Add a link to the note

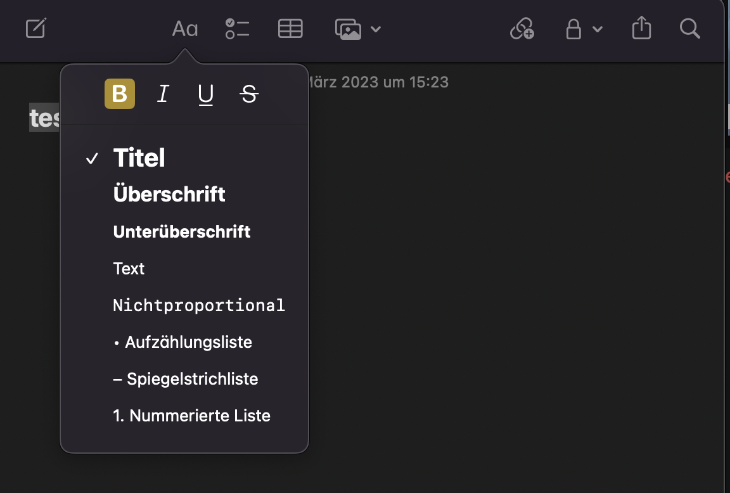coord(522,29)
